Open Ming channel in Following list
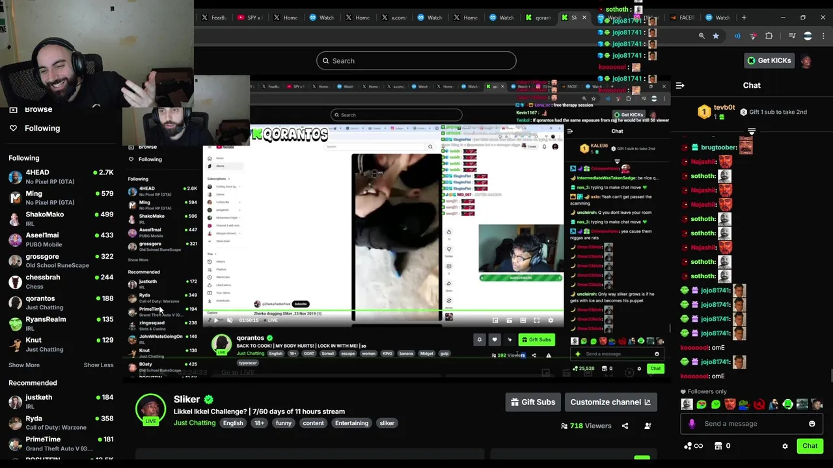 pyautogui.click(x=61, y=198)
